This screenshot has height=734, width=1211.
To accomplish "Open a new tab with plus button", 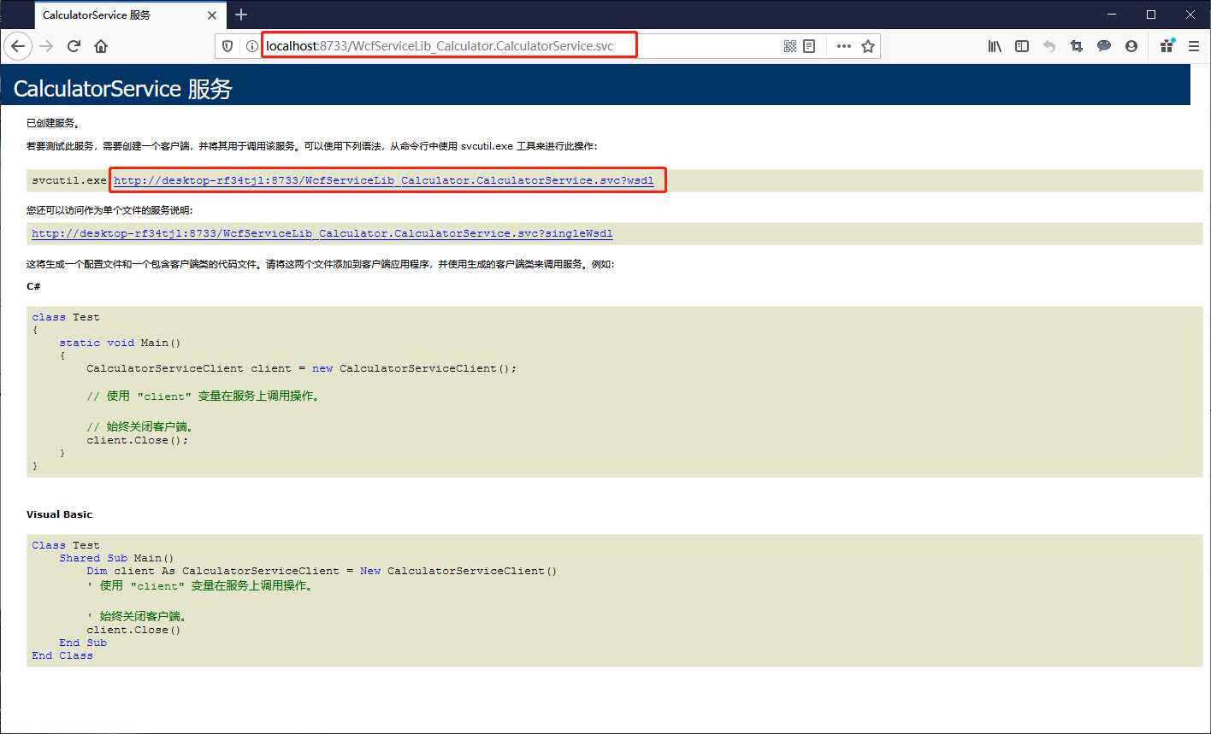I will pyautogui.click(x=241, y=15).
